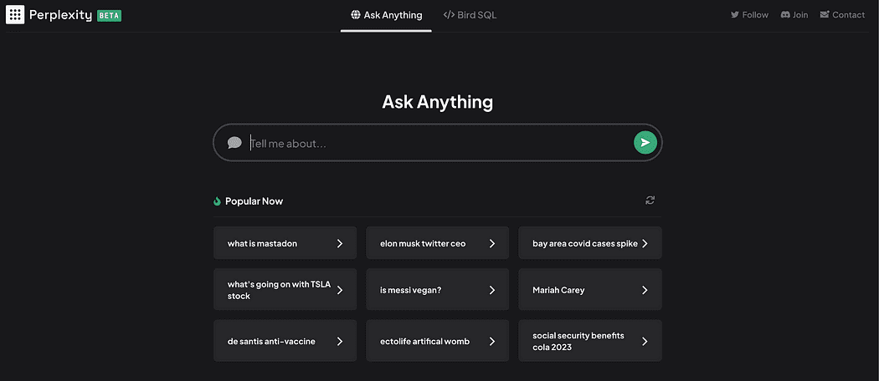
Task: Expand the 'elon musk twitter ceo' chevron
Action: 492,243
